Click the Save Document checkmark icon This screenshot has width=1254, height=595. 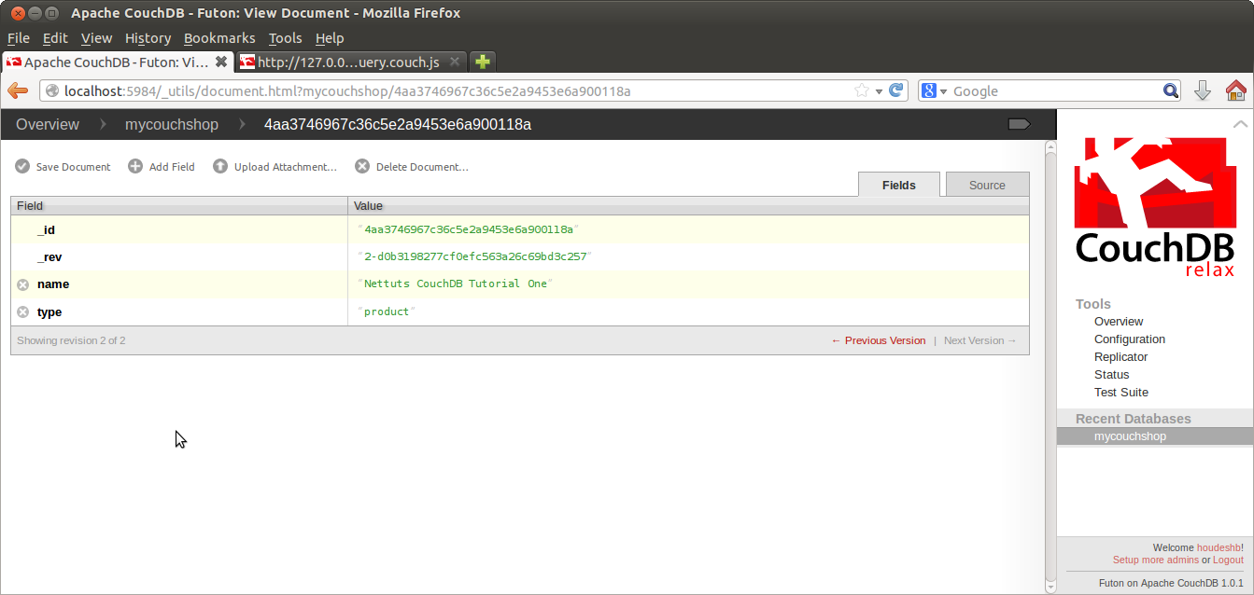coord(22,166)
